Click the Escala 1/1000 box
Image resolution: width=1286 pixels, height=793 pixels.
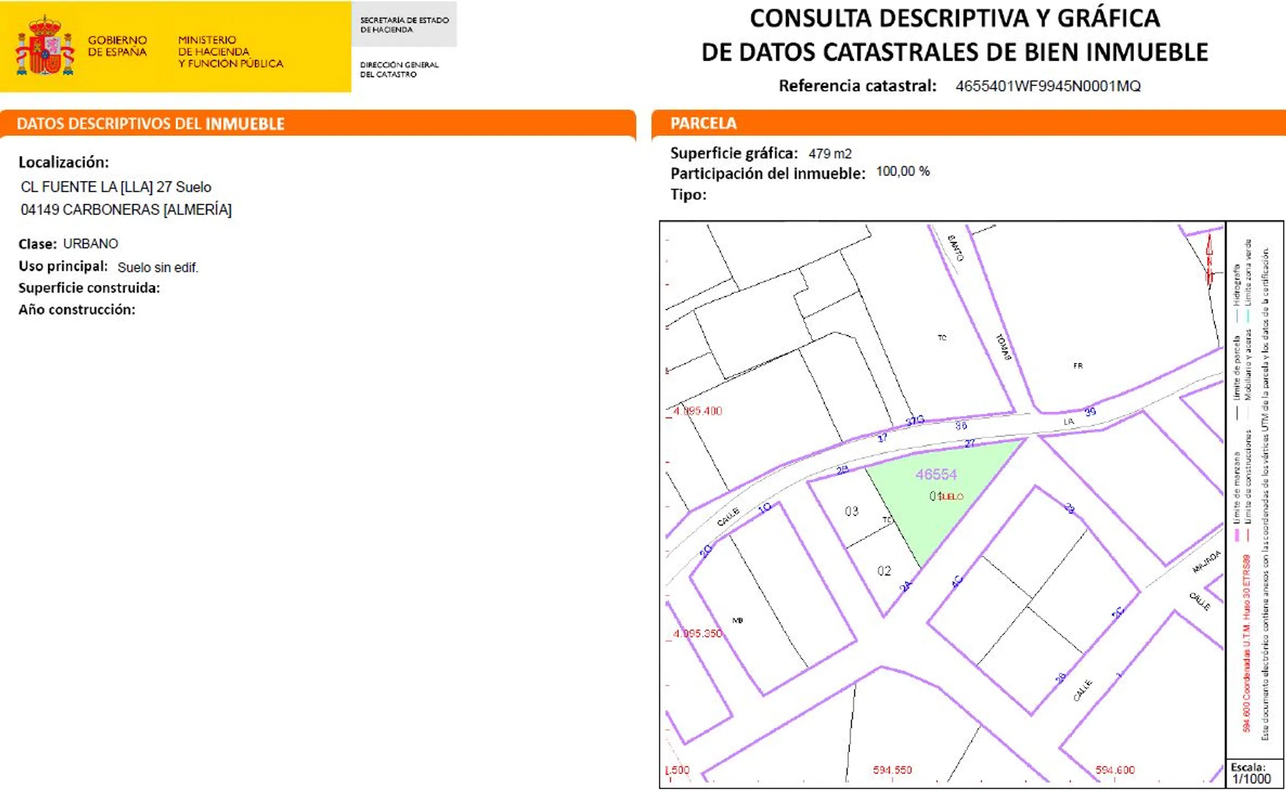(1254, 773)
